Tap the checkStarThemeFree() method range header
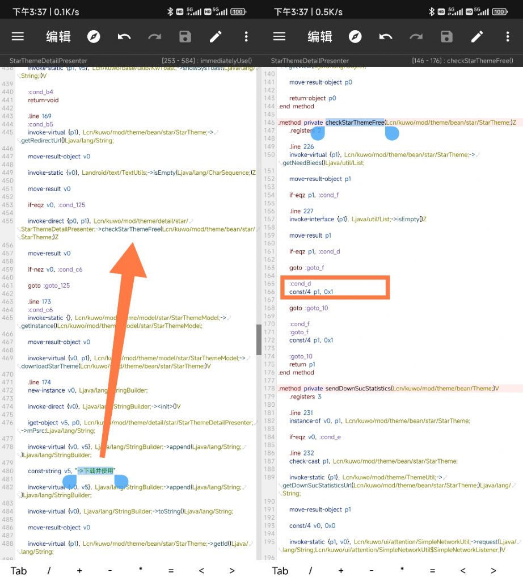 462,61
